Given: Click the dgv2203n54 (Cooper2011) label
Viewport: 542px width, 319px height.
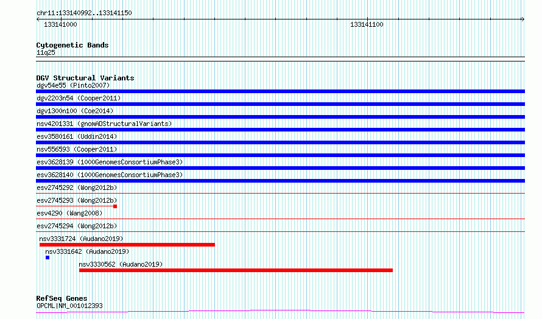Looking at the screenshot, I should pyautogui.click(x=79, y=98).
